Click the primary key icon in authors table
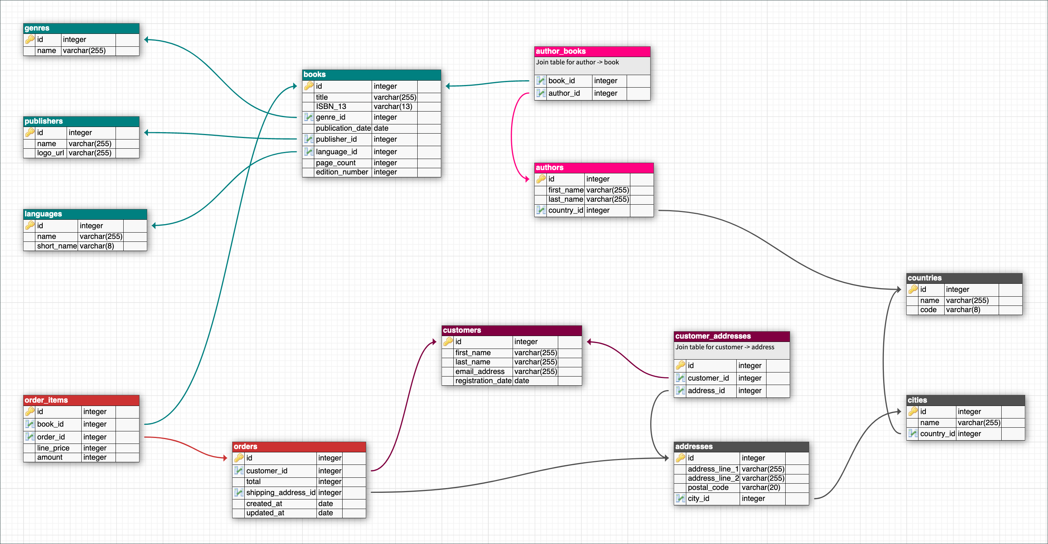Image resolution: width=1048 pixels, height=544 pixels. [541, 179]
